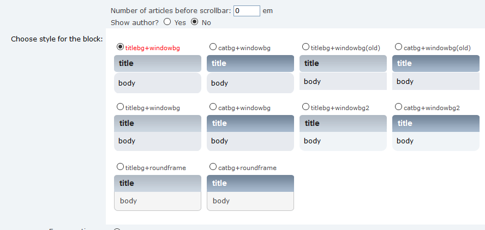Pick the titlebg+windowbg2 radio option

pos(306,107)
